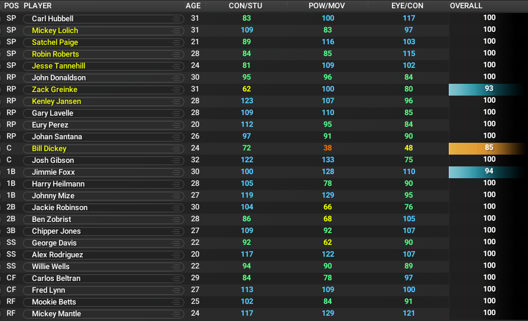Sort by the AGE column header
Viewport: 528px width, 321px height.
[x=193, y=6]
